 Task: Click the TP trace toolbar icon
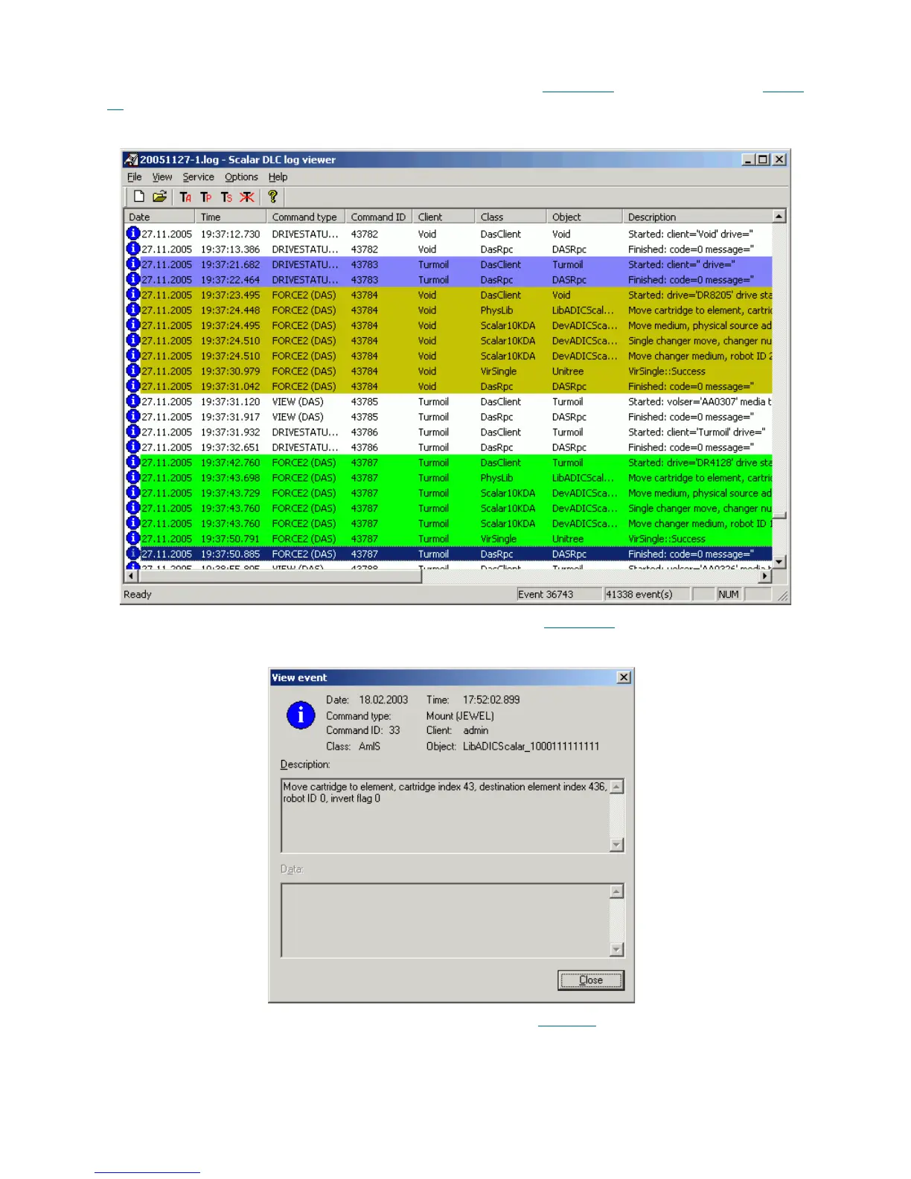coord(206,197)
